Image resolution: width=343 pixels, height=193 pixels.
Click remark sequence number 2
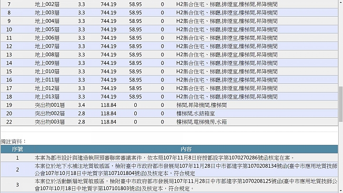click(x=17, y=170)
